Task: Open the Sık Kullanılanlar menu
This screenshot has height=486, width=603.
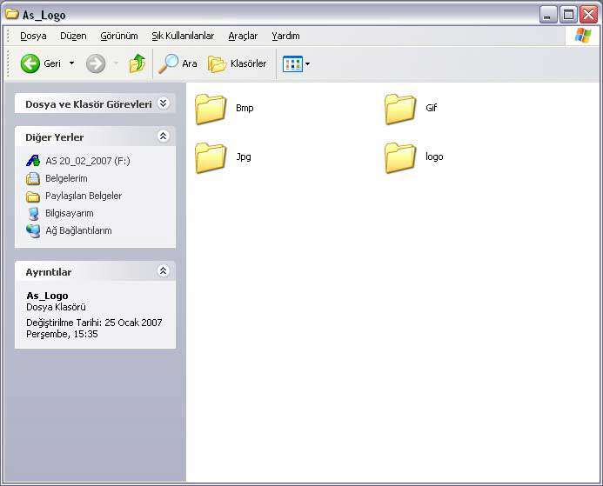Action: 183,36
